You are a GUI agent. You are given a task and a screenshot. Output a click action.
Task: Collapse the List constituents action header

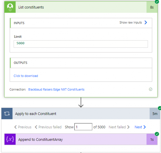click(x=81, y=7)
